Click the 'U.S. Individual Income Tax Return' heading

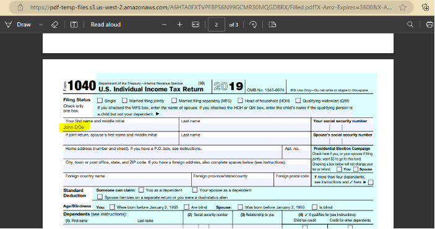coord(151,89)
